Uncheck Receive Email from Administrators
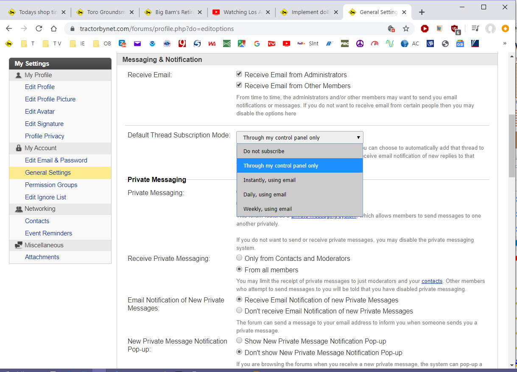The width and height of the screenshot is (517, 372). click(x=239, y=75)
